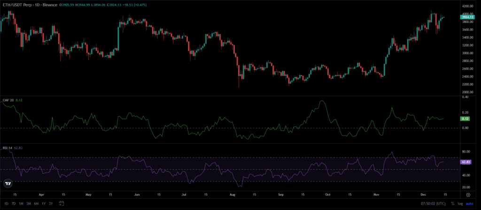Click the CMF value tag 0.12

pos(465,119)
